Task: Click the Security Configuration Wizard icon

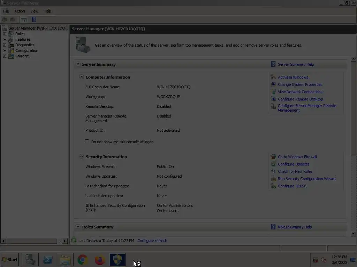Action: coord(273,178)
